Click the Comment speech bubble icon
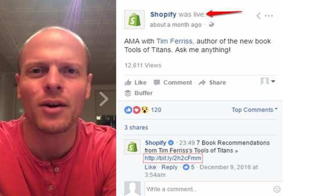The height and width of the screenshot is (196, 311). [157, 83]
